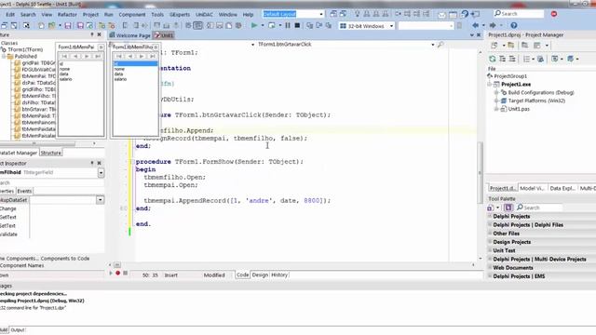Open the GExperts menu
The height and width of the screenshot is (335, 596).
click(180, 15)
